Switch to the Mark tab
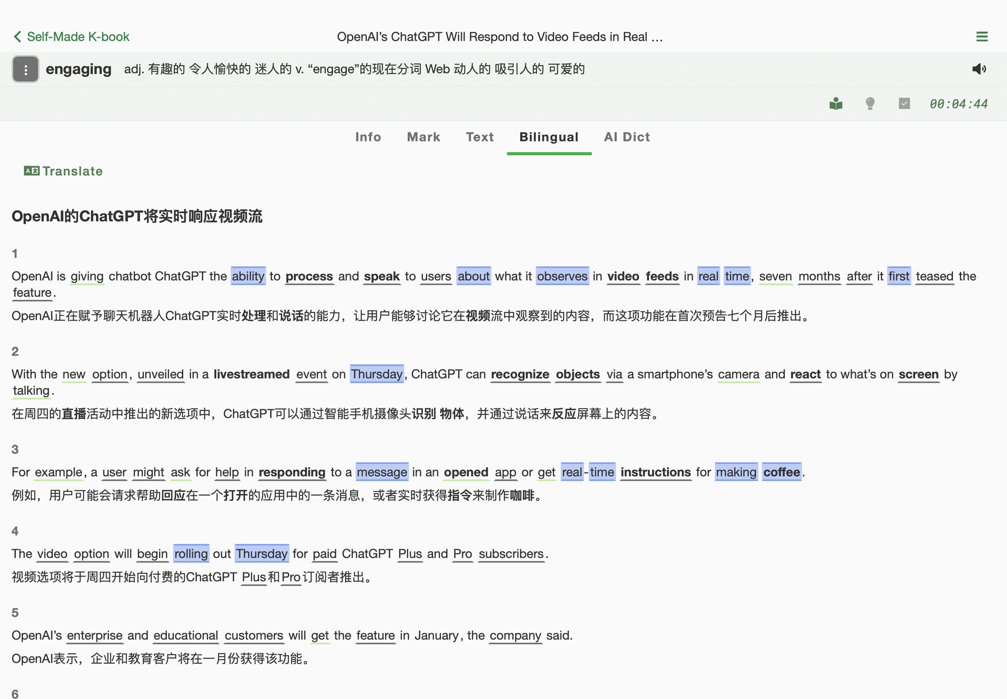This screenshot has width=1007, height=699. click(x=423, y=137)
